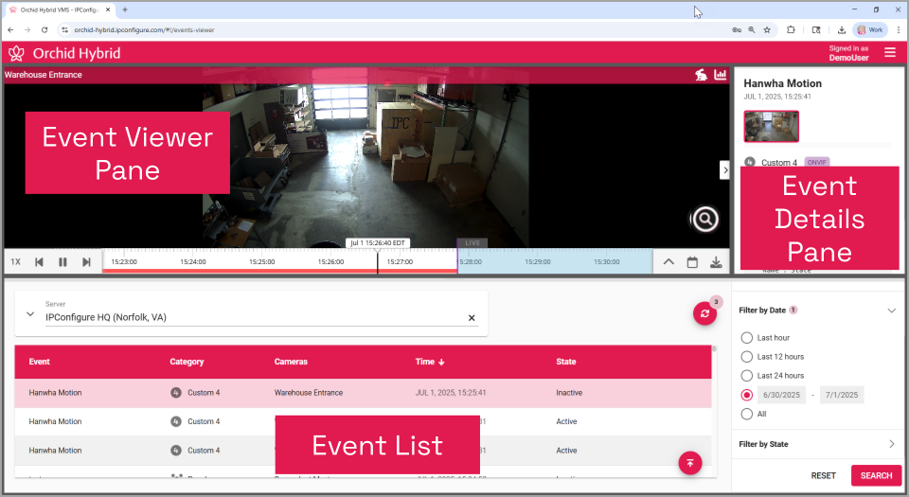Click the Custom 4 category icon in the first row
This screenshot has height=497, width=909.
[176, 393]
